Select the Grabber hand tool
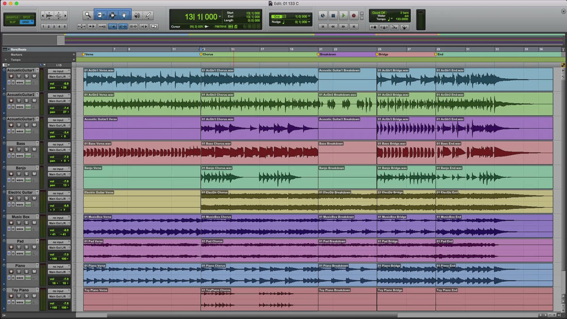567x319 pixels. 125,16
